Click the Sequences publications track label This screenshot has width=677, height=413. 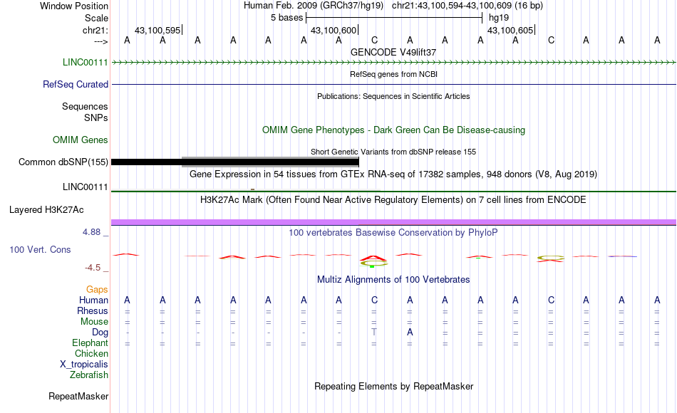85,106
